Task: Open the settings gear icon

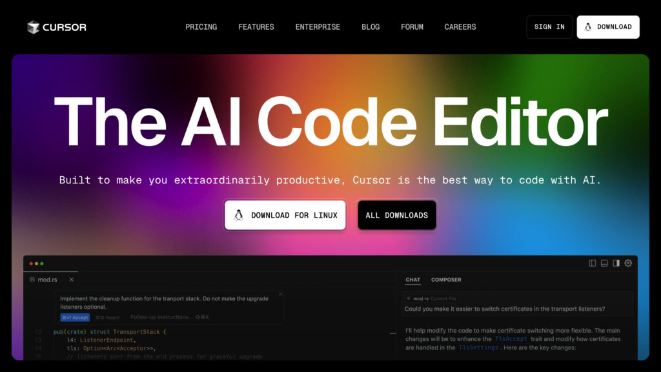Action: tap(628, 263)
